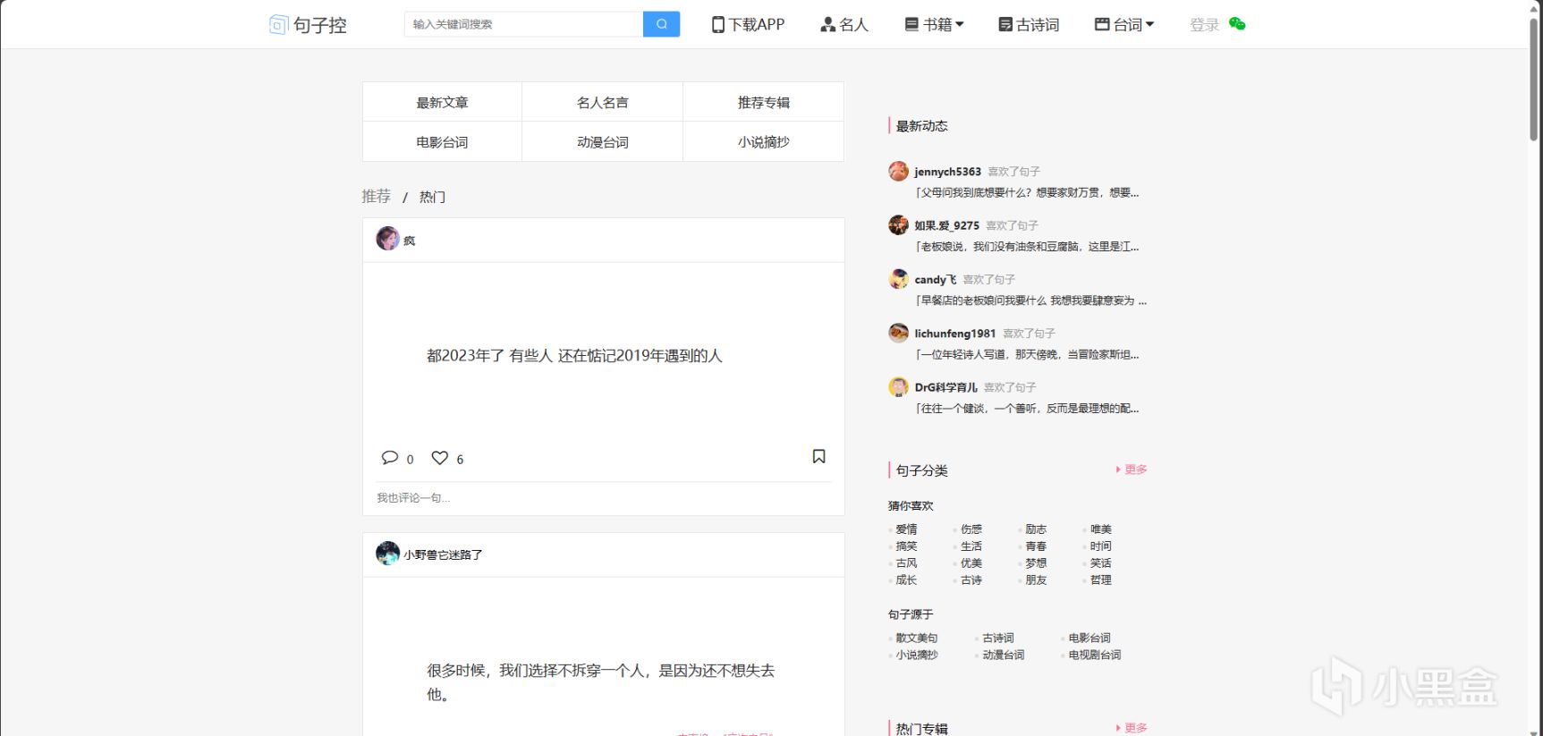
Task: Open the liked sentence 早餐店的老板娘问我要什么
Action: (1030, 300)
